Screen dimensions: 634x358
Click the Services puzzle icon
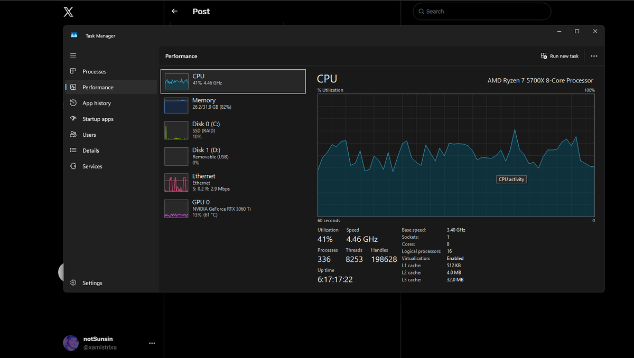(x=73, y=166)
